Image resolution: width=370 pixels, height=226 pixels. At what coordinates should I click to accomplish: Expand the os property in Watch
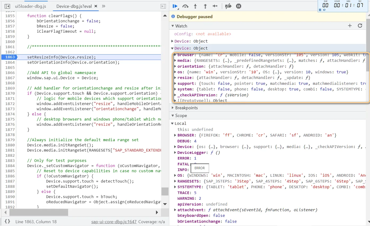[175, 72]
